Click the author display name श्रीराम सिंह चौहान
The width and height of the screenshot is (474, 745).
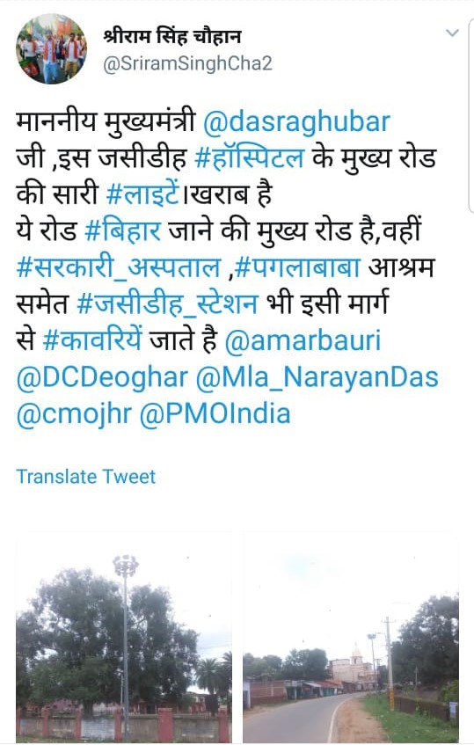click(x=172, y=36)
